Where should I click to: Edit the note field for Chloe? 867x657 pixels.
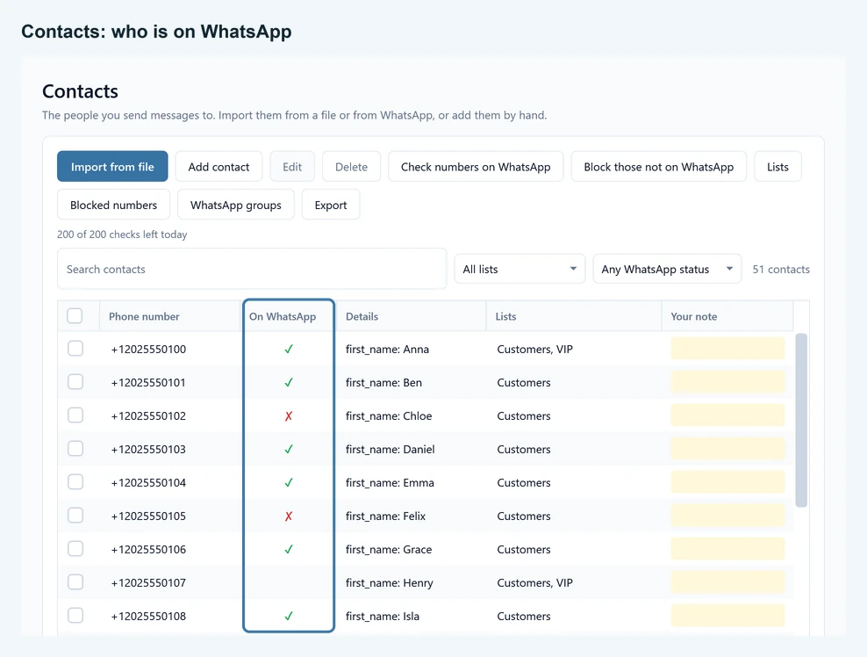(x=727, y=415)
